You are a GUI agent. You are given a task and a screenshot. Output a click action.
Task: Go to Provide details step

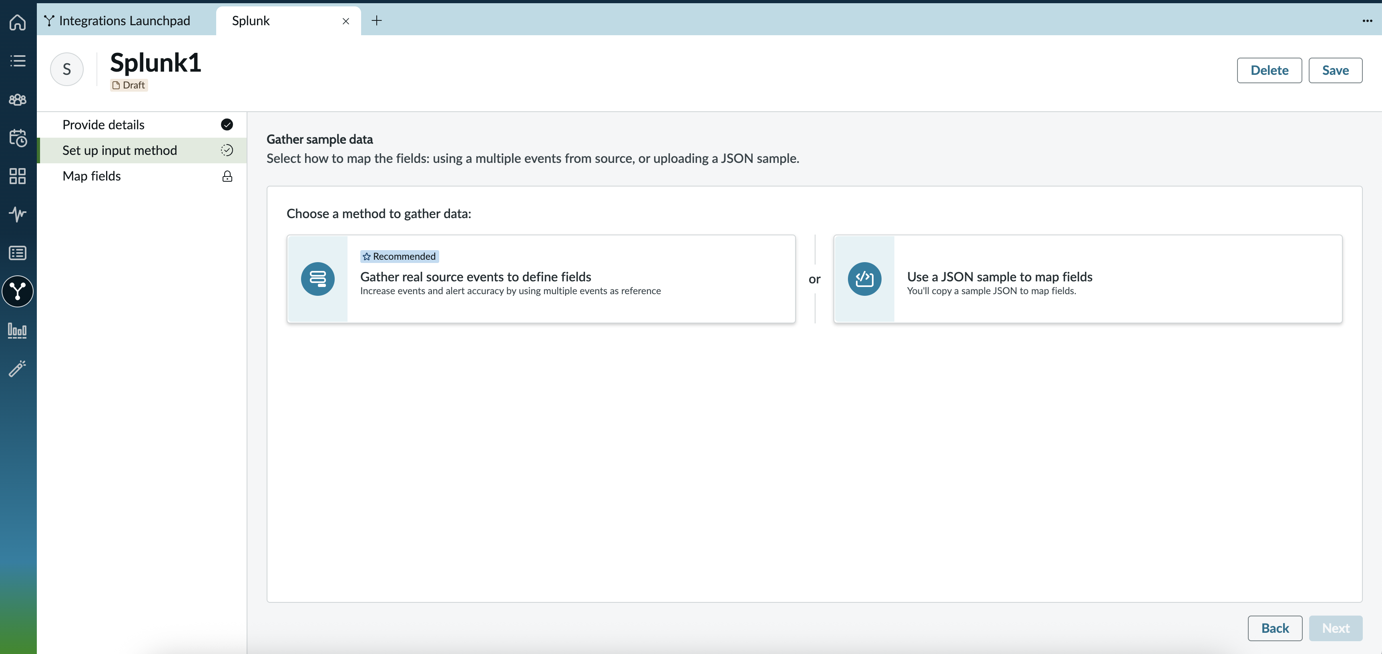[x=142, y=124]
